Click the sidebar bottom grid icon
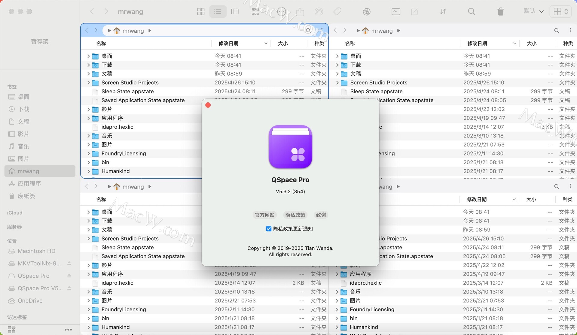Image resolution: width=577 pixels, height=335 pixels. [x=11, y=330]
